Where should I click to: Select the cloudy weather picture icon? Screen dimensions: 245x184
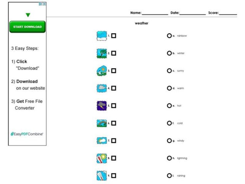pyautogui.click(x=101, y=88)
